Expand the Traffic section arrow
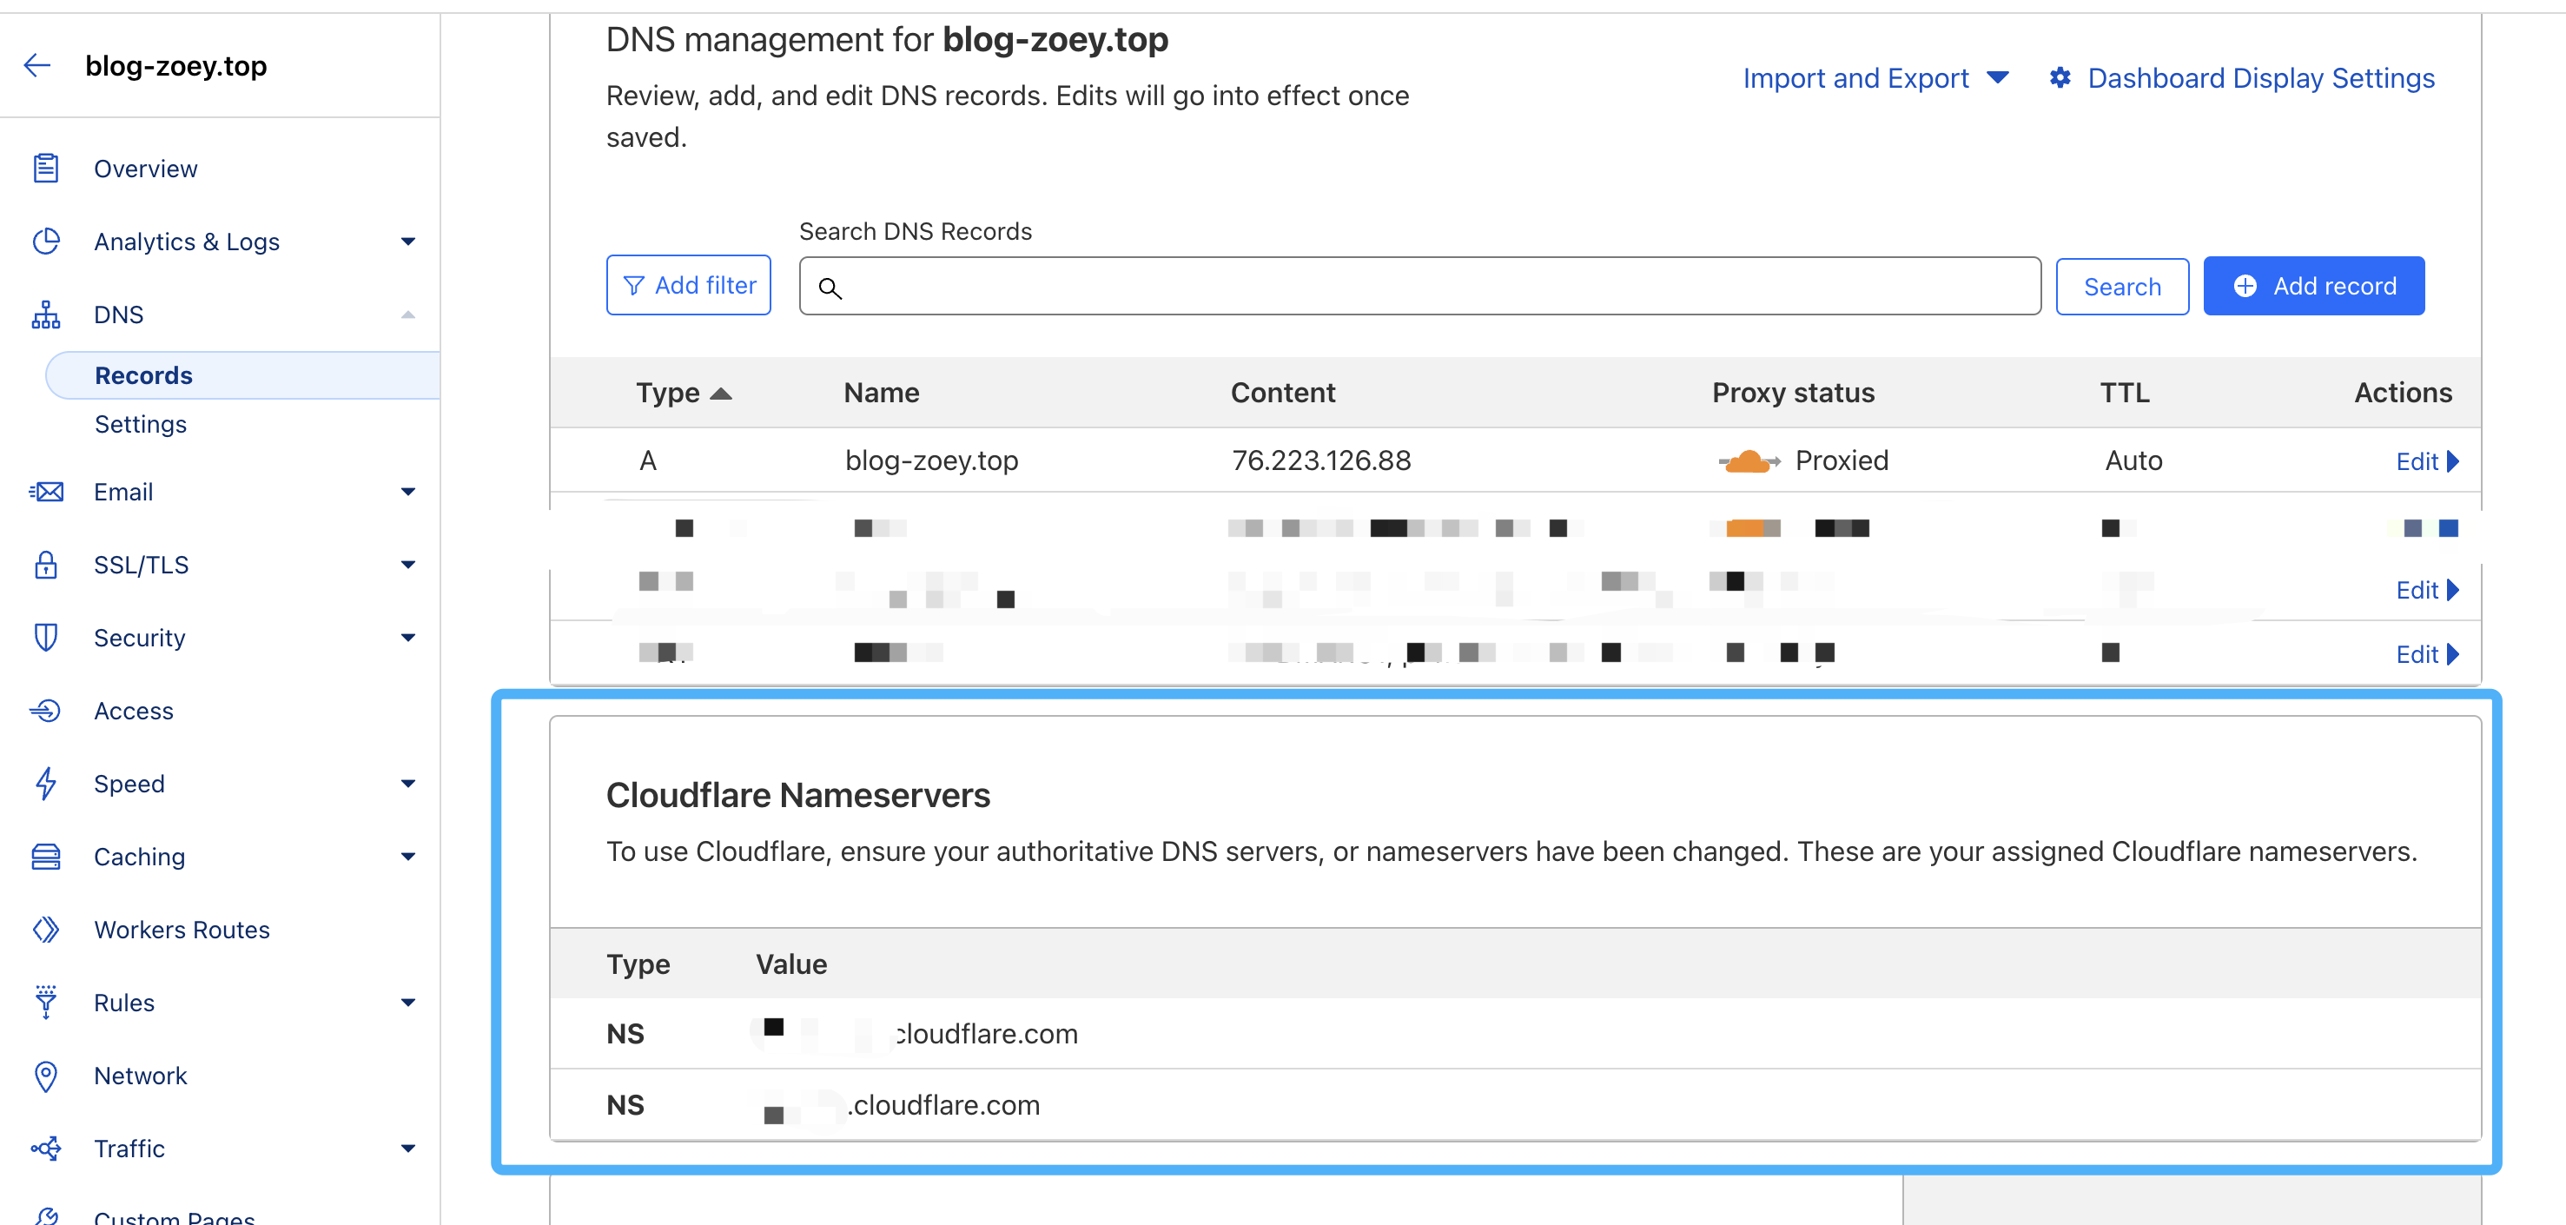 [x=407, y=1149]
